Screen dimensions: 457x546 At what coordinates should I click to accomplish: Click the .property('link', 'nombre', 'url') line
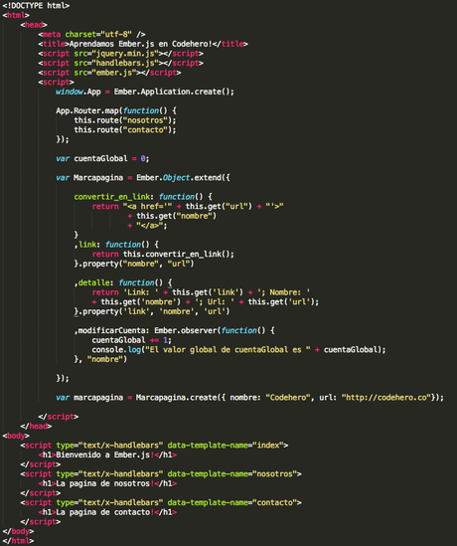coord(152,311)
